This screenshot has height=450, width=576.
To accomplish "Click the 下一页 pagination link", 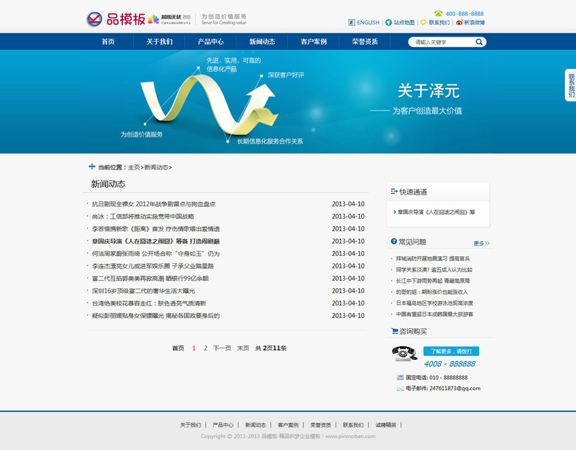I will coord(222,348).
